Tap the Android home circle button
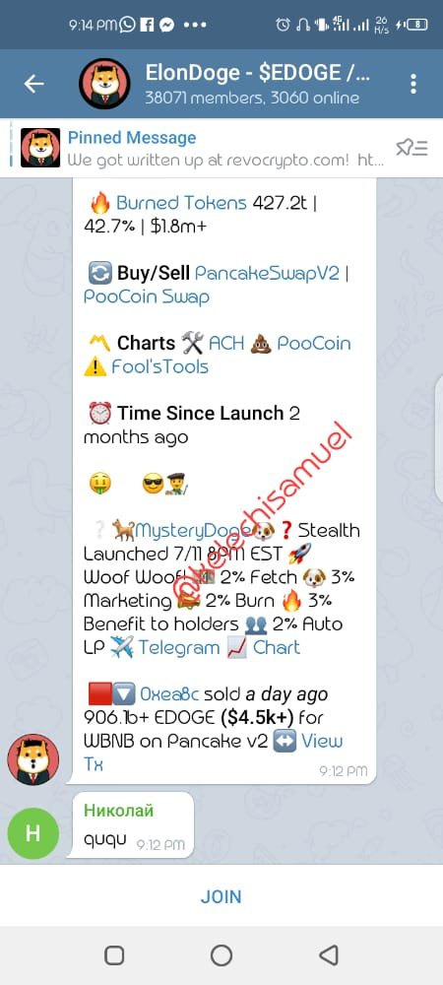The height and width of the screenshot is (985, 443). pyautogui.click(x=221, y=955)
